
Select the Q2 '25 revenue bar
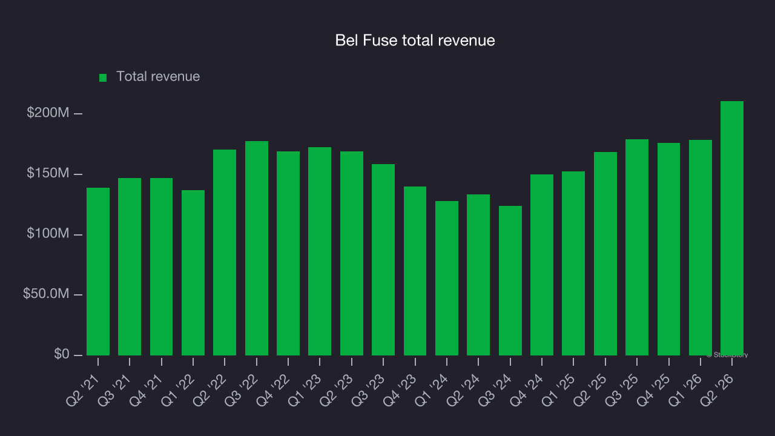pyautogui.click(x=605, y=254)
